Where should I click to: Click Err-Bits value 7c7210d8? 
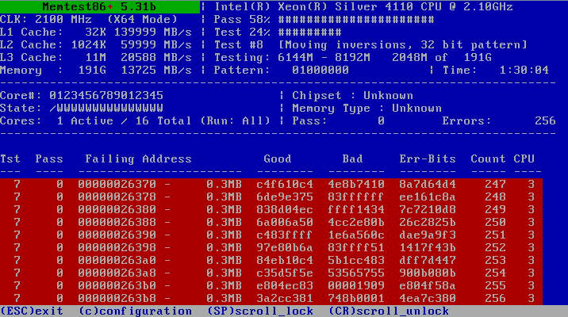pos(428,209)
